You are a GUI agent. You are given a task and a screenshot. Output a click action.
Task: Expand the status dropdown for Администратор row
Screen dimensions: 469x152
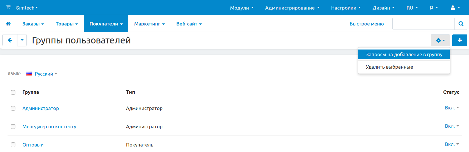[x=452, y=108]
